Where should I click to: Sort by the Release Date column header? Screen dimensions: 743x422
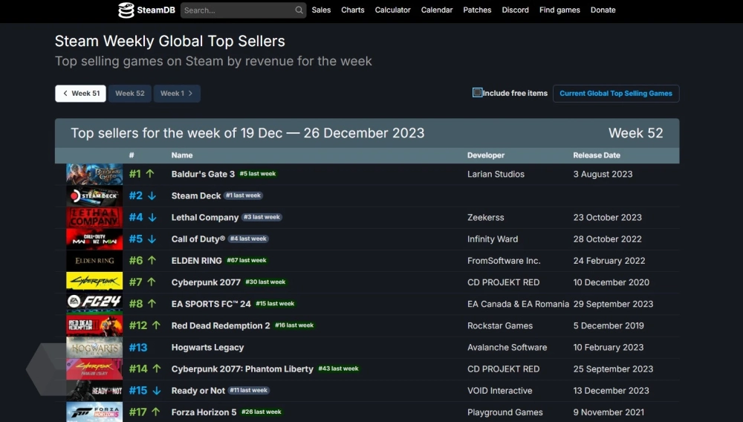(597, 155)
